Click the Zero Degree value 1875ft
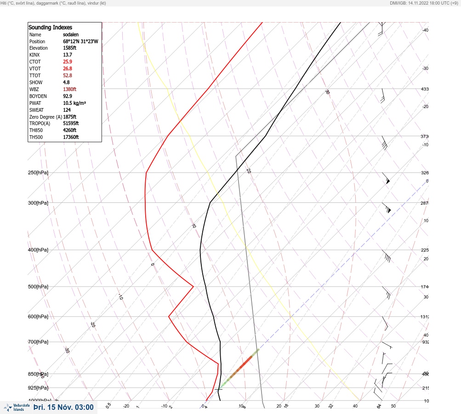 click(x=70, y=117)
